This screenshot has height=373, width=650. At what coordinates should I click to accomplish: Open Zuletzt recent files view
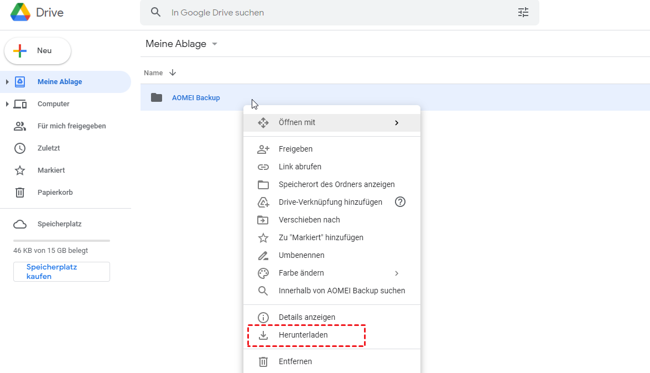pyautogui.click(x=49, y=148)
